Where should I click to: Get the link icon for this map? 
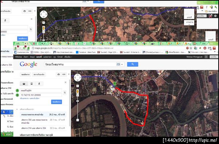click(64, 75)
